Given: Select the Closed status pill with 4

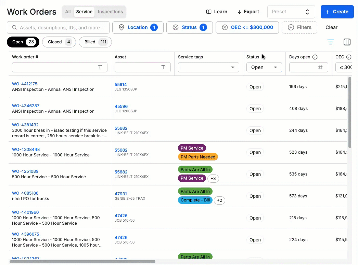Looking at the screenshot, I should point(59,42).
